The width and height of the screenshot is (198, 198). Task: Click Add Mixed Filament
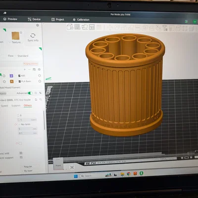point(10,88)
